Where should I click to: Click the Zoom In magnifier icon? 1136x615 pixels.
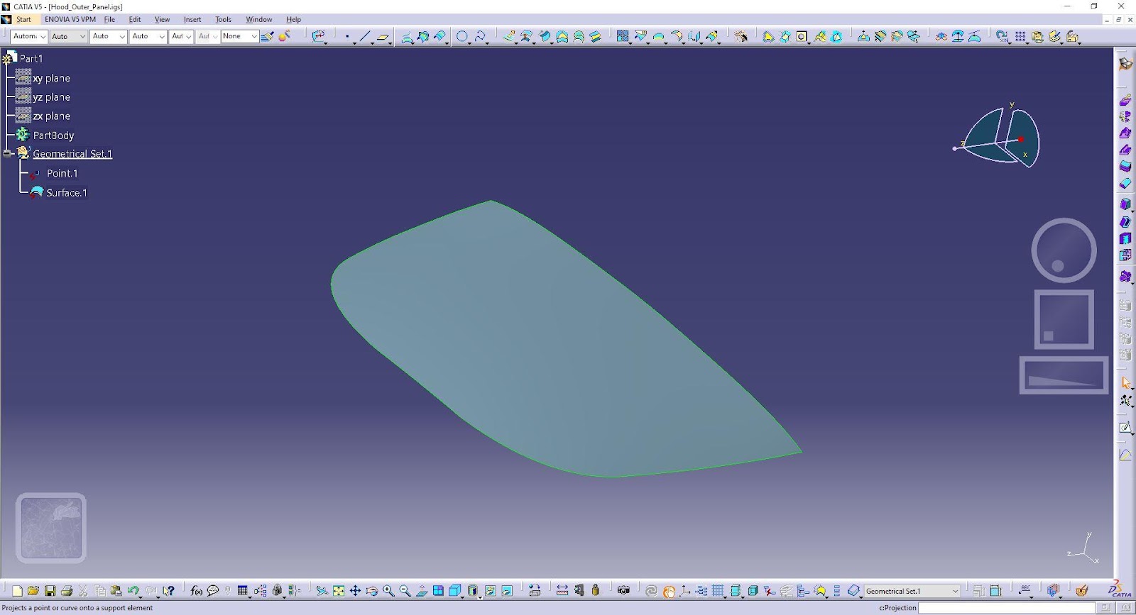(388, 591)
